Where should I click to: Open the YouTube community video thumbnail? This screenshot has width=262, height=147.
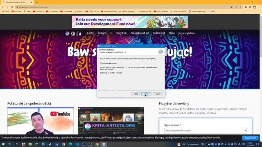tap(41, 121)
